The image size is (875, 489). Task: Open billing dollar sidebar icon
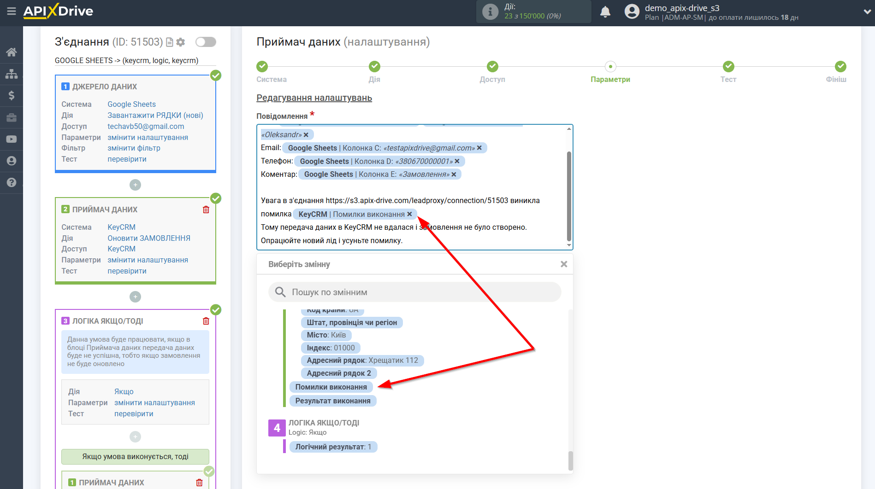tap(12, 95)
